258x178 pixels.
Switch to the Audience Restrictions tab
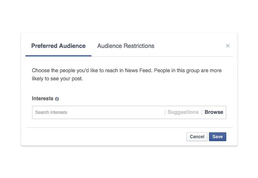126,46
